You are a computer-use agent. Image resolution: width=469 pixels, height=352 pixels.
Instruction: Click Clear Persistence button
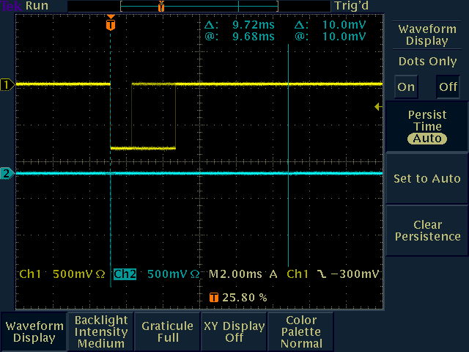click(427, 230)
